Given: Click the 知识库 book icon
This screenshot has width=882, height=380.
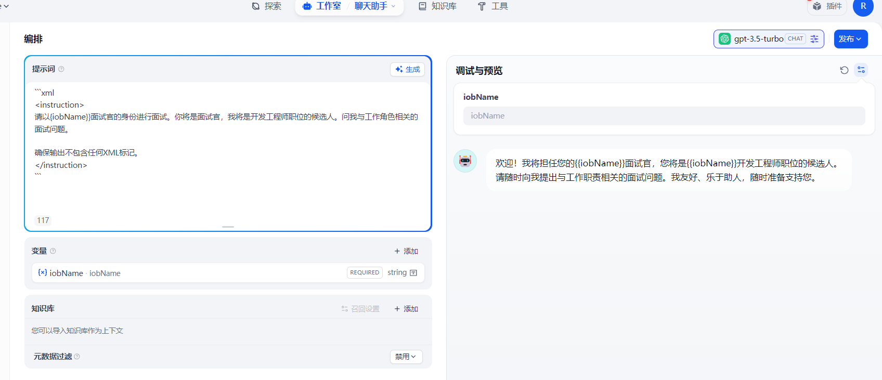Looking at the screenshot, I should coord(423,6).
